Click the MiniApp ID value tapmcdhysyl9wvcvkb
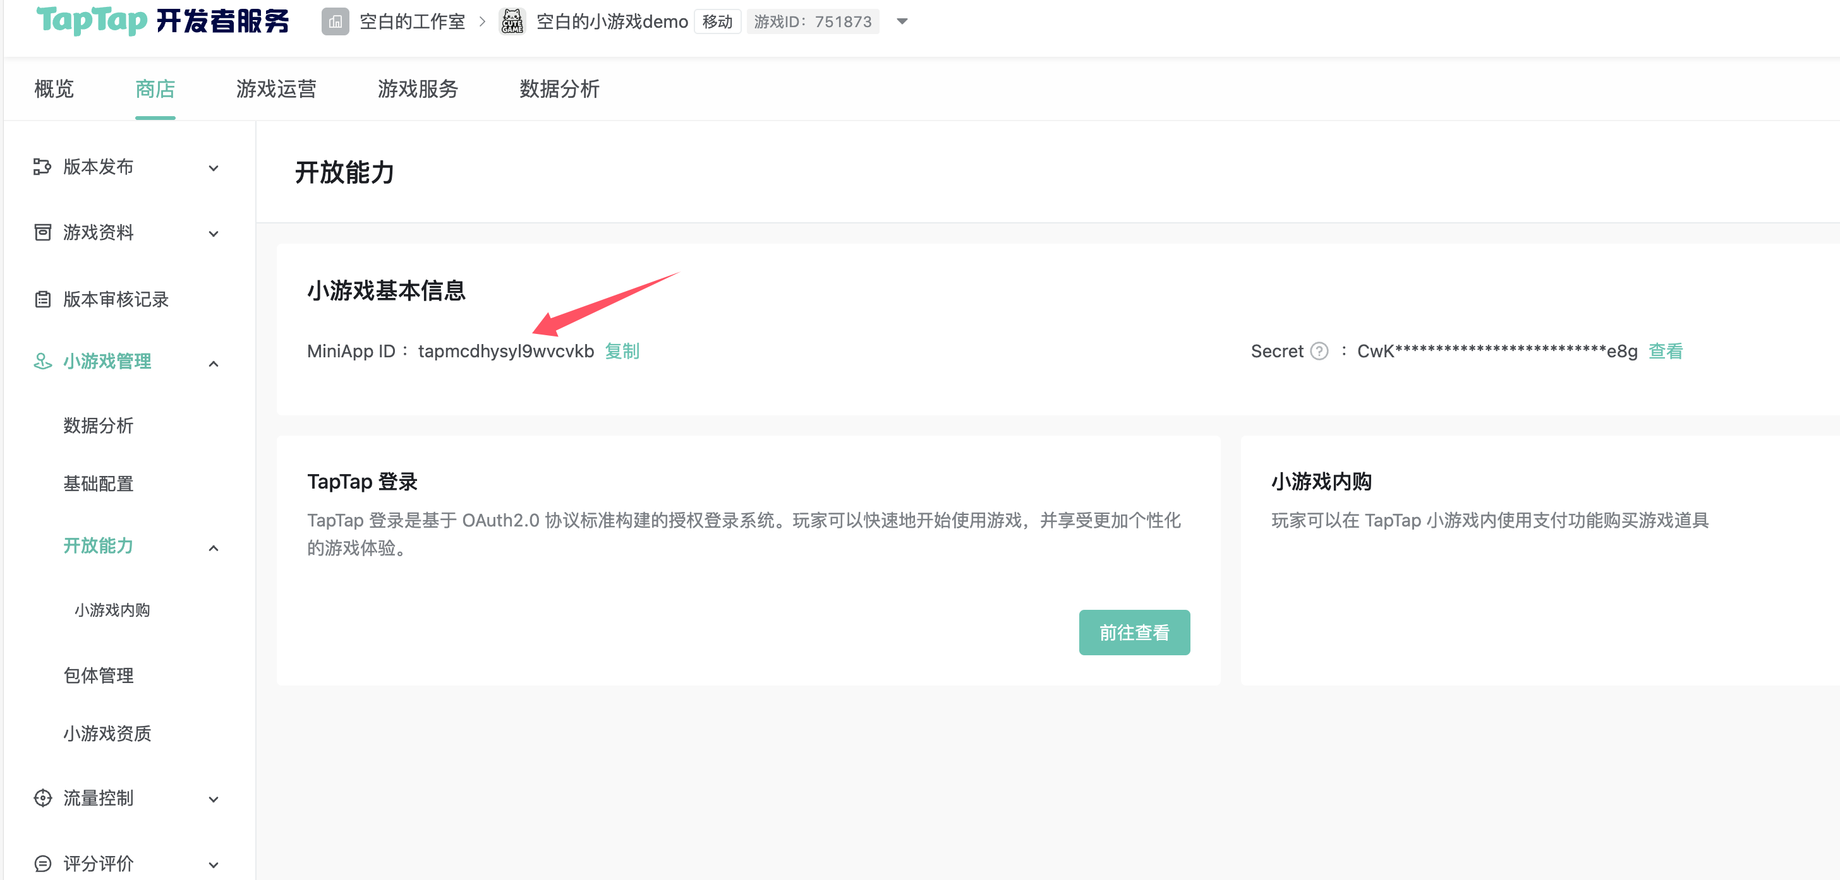Screen dimensions: 1840x880 [505, 351]
